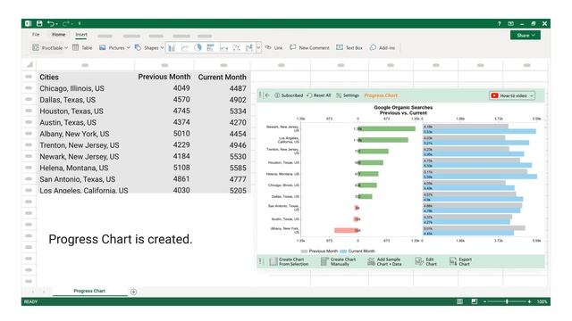Select the Progress Chart sheet tab
Viewport: 572px width, 321px height.
click(x=89, y=292)
